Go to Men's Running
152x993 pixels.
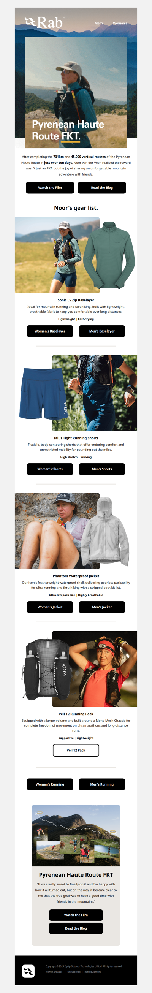[x=102, y=784]
